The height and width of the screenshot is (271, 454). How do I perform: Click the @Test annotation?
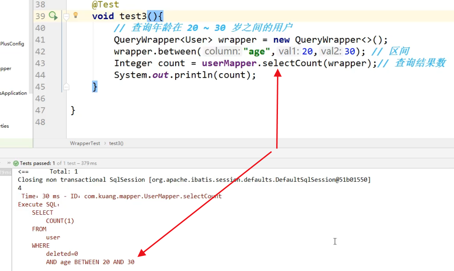point(105,4)
